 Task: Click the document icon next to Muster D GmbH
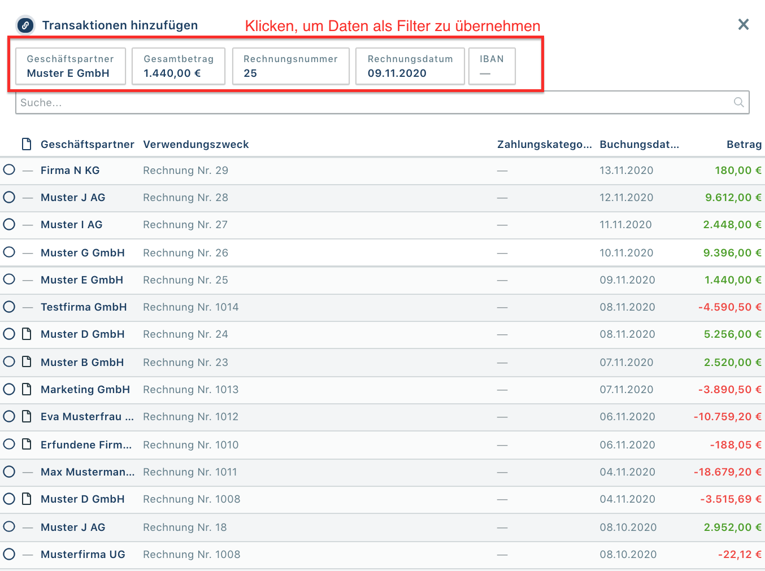27,333
